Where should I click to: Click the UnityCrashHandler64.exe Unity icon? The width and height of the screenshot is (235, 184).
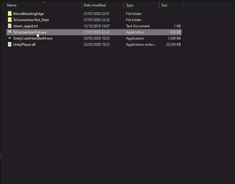10,38
